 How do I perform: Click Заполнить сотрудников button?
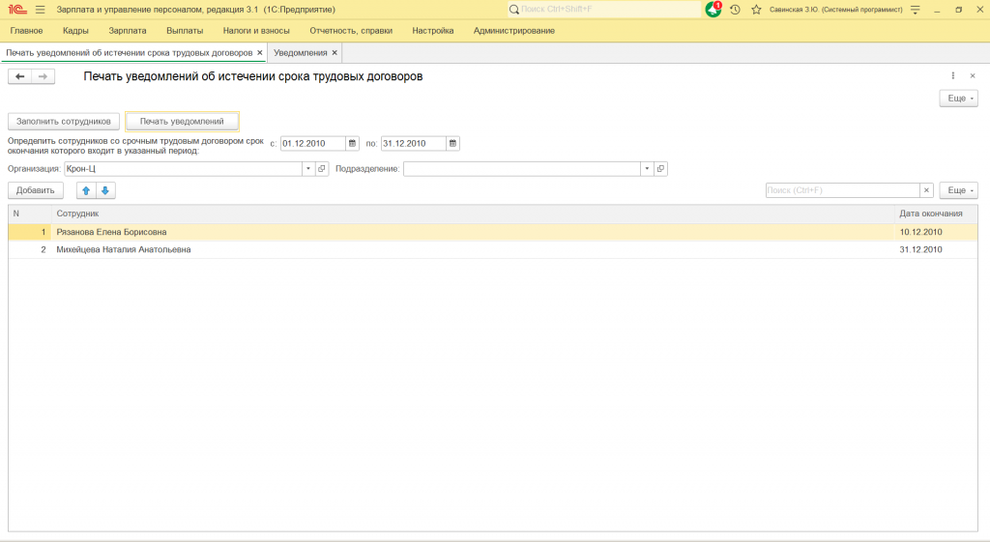(64, 121)
